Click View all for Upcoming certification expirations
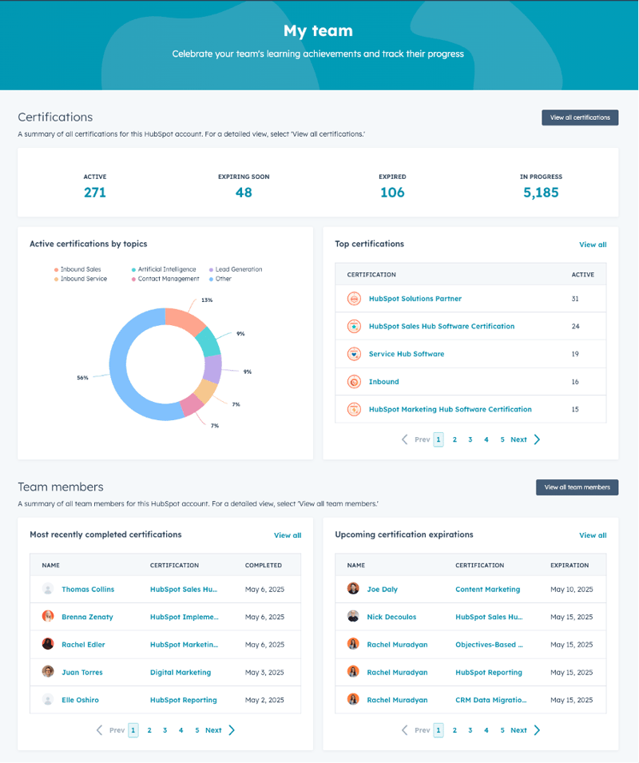The height and width of the screenshot is (763, 639). coord(593,535)
